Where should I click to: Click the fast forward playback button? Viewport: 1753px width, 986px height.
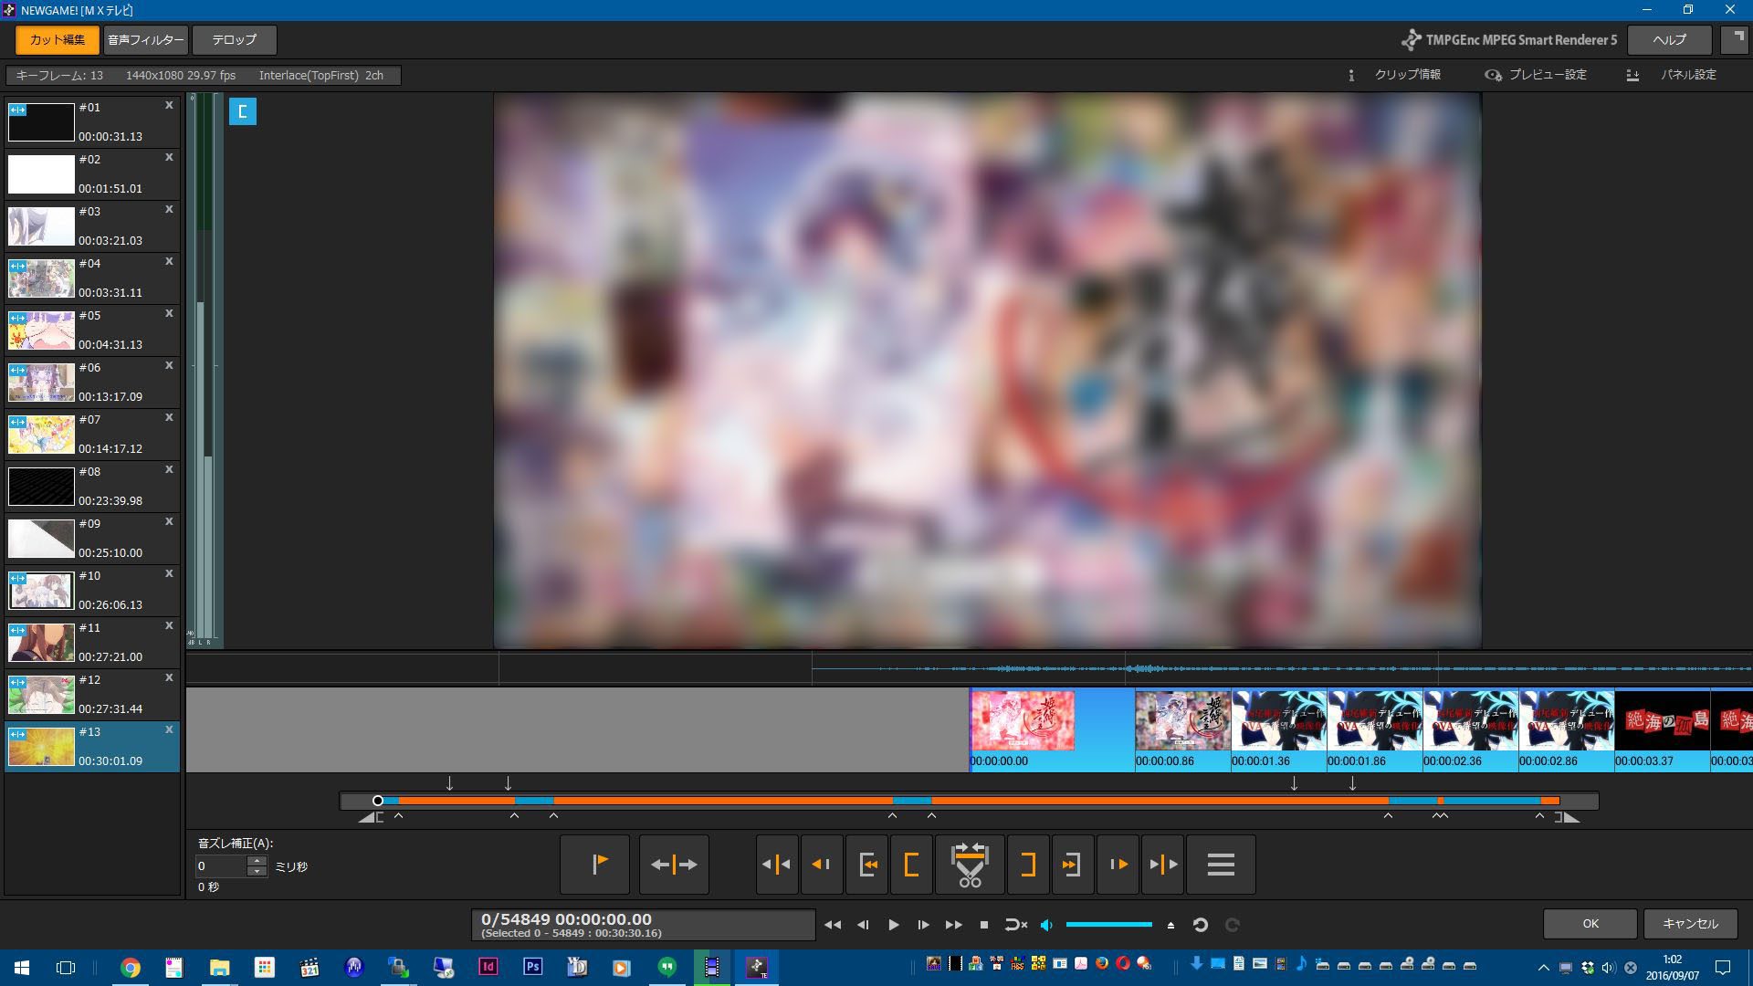point(953,925)
